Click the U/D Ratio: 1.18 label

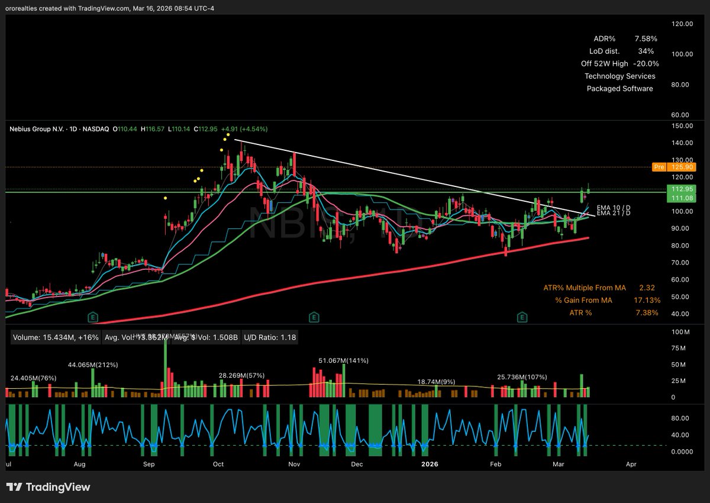pyautogui.click(x=270, y=337)
